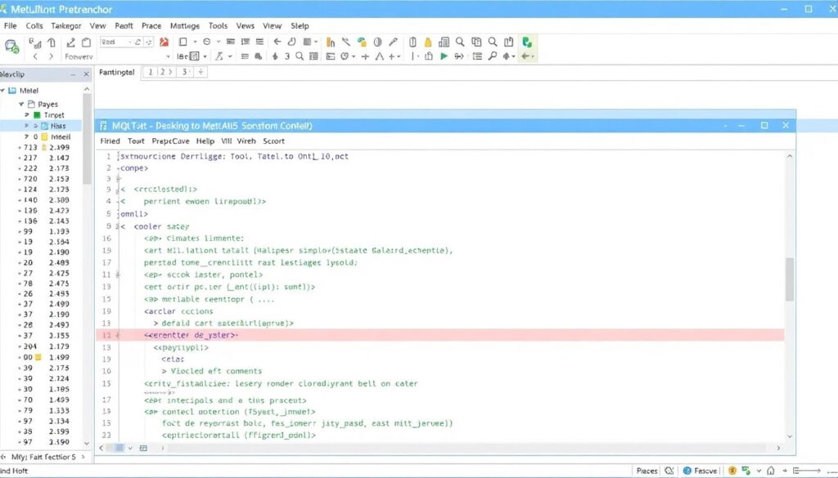The height and width of the screenshot is (478, 838).
Task: Open the Tools menu in main menu bar
Action: (x=218, y=26)
